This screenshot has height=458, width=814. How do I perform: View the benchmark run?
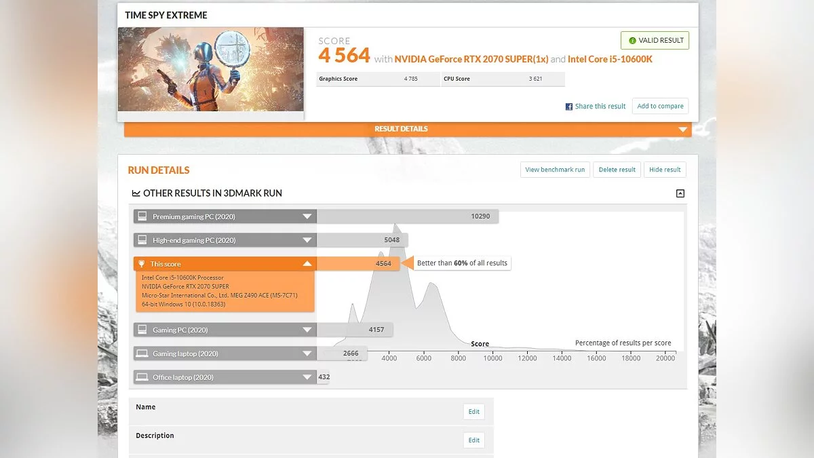[555, 170]
